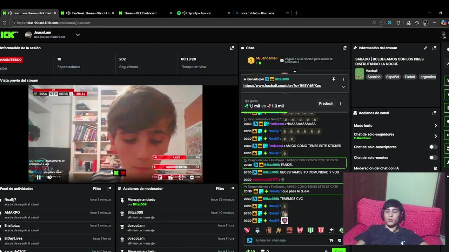This screenshot has width=449, height=252.
Task: Open stream preview settings gear
Action: tap(192, 177)
